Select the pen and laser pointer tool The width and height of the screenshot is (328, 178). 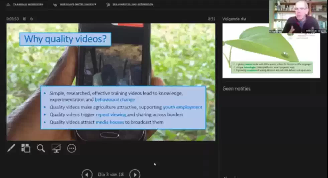[x=11, y=148]
